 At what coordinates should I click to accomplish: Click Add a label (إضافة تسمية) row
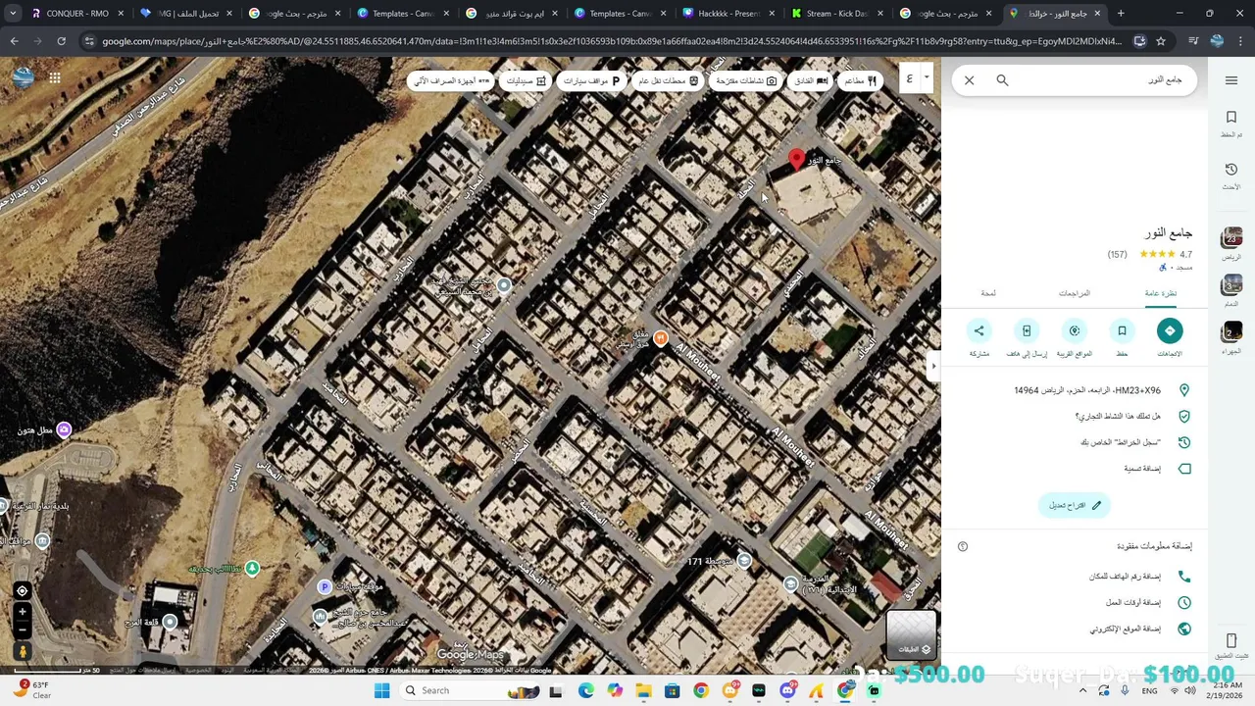[x=1075, y=469]
